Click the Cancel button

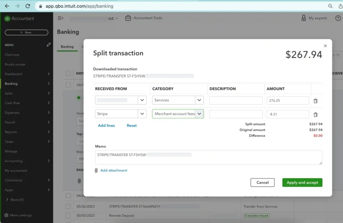(263, 182)
